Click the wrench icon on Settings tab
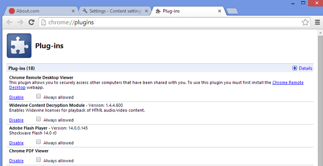This screenshot has height=166, width=323. [x=85, y=11]
